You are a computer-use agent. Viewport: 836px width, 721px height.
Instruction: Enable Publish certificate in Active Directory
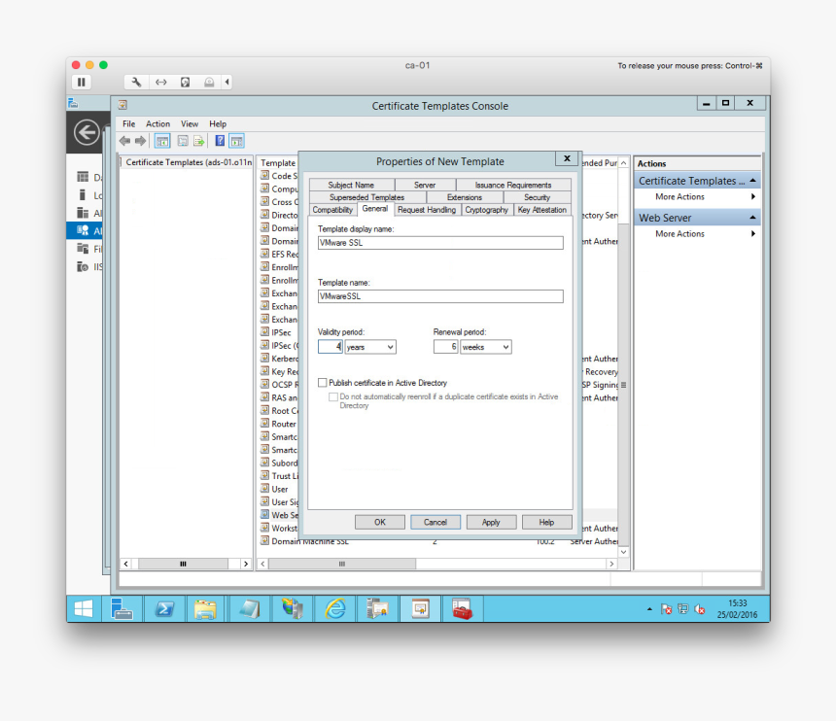[322, 383]
